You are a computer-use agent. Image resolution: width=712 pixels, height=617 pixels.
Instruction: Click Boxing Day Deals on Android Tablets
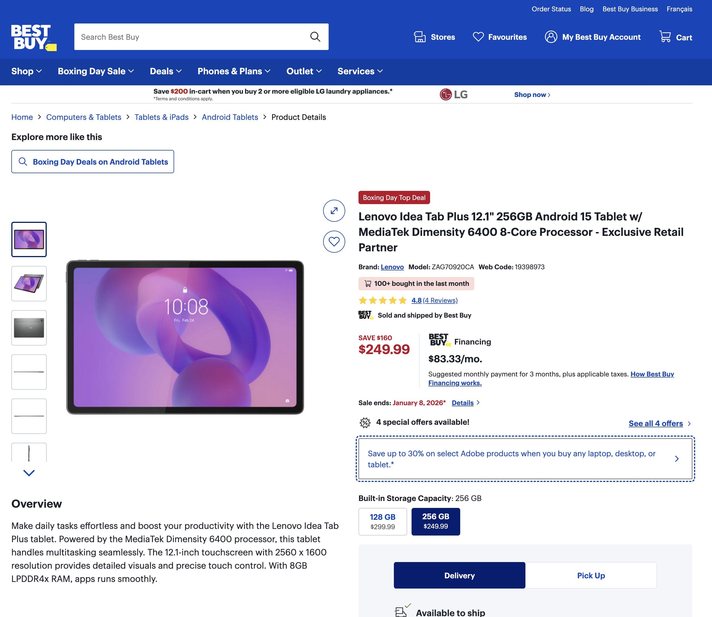(93, 162)
